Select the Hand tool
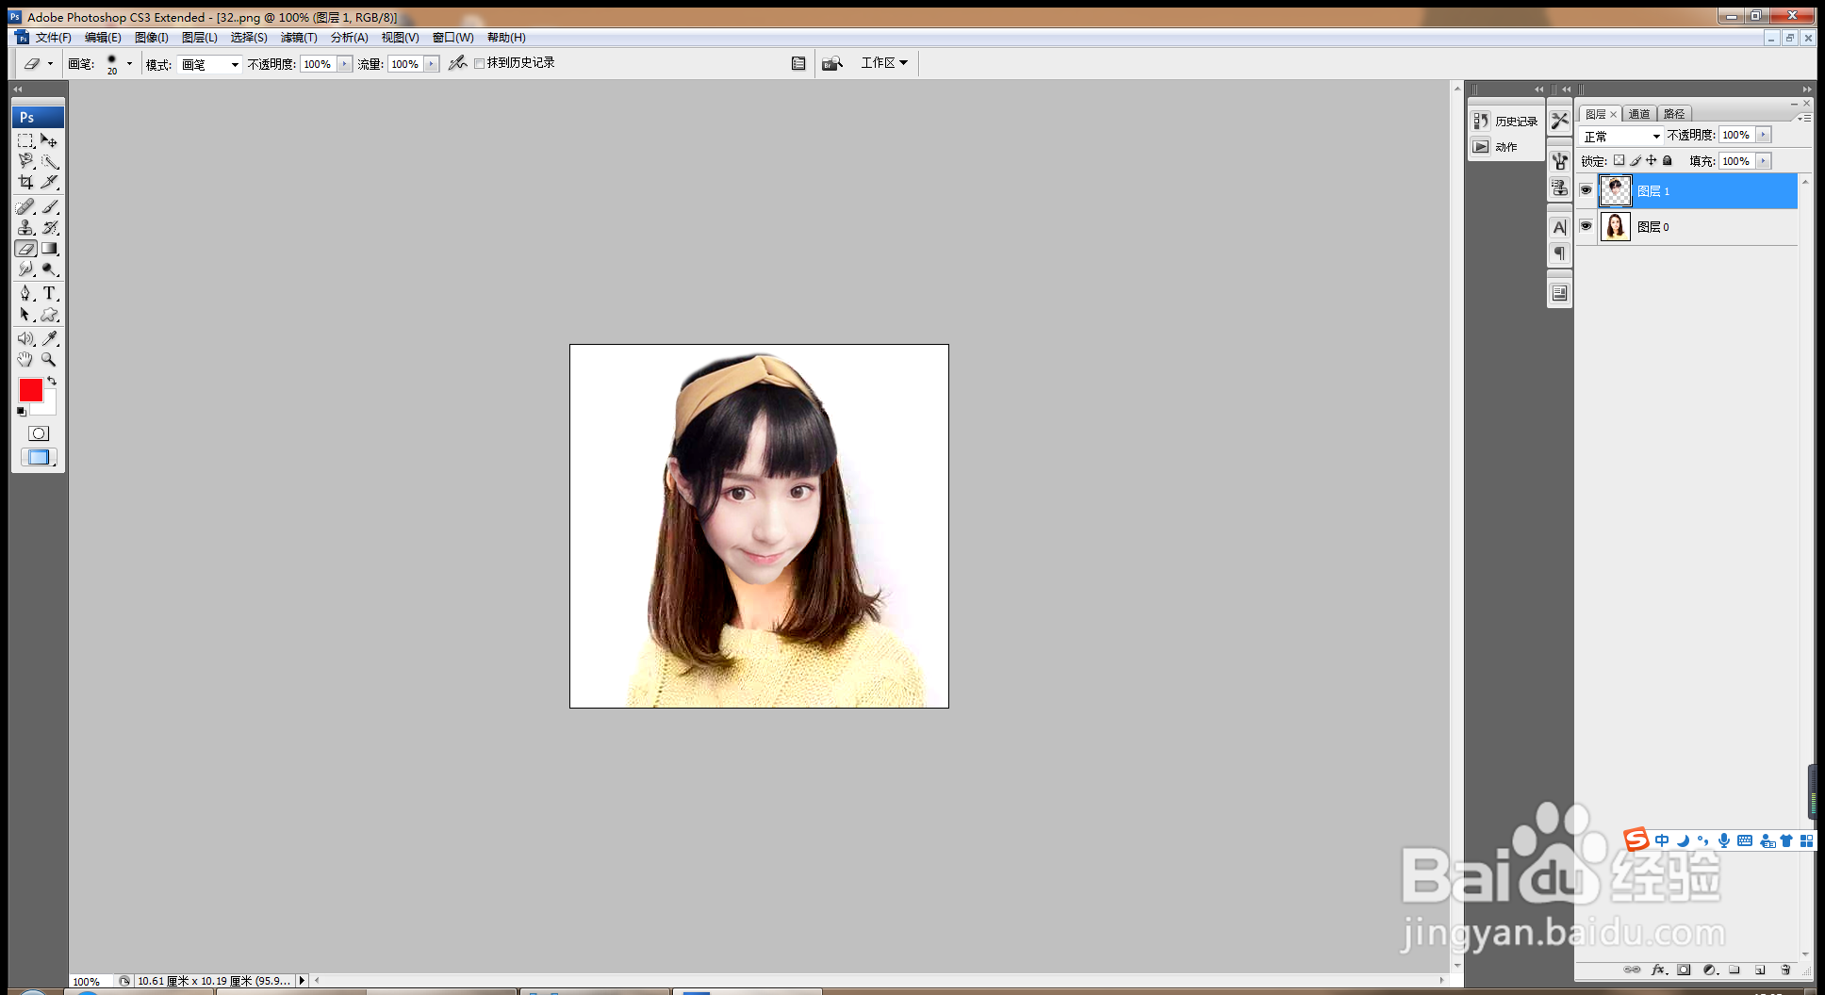This screenshot has width=1825, height=995. (25, 359)
